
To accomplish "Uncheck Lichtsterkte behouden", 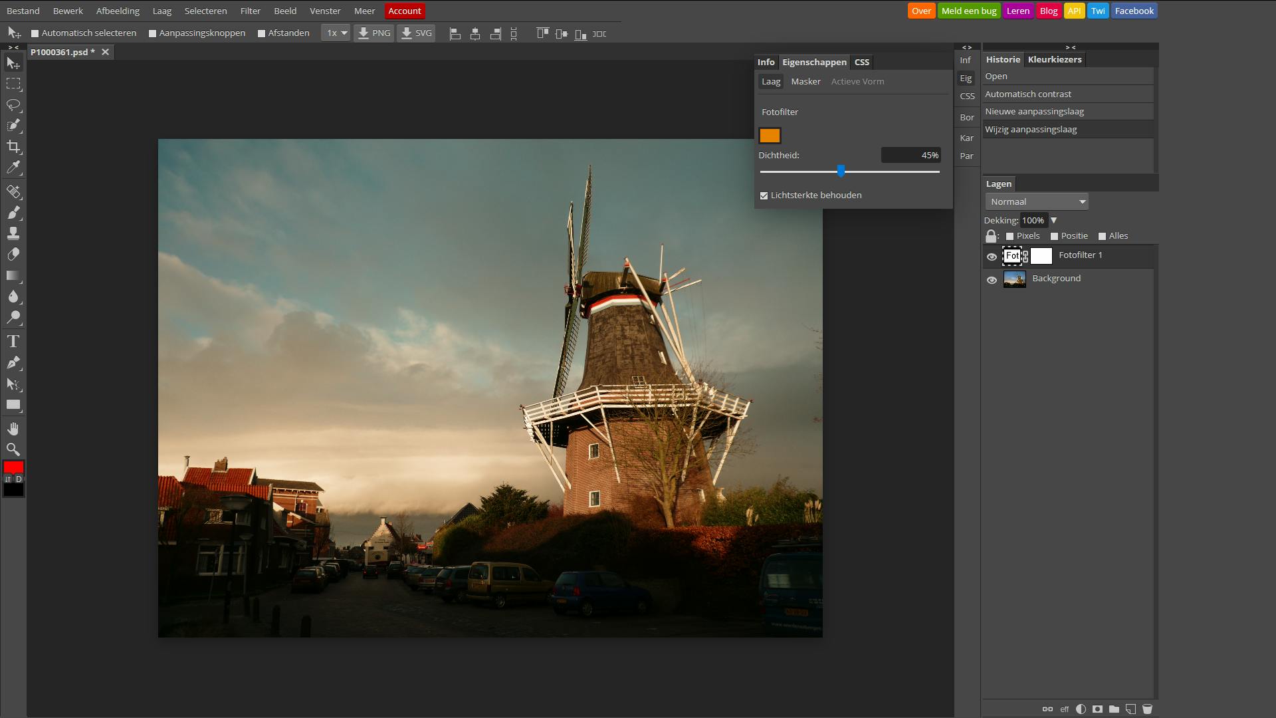I will [764, 195].
